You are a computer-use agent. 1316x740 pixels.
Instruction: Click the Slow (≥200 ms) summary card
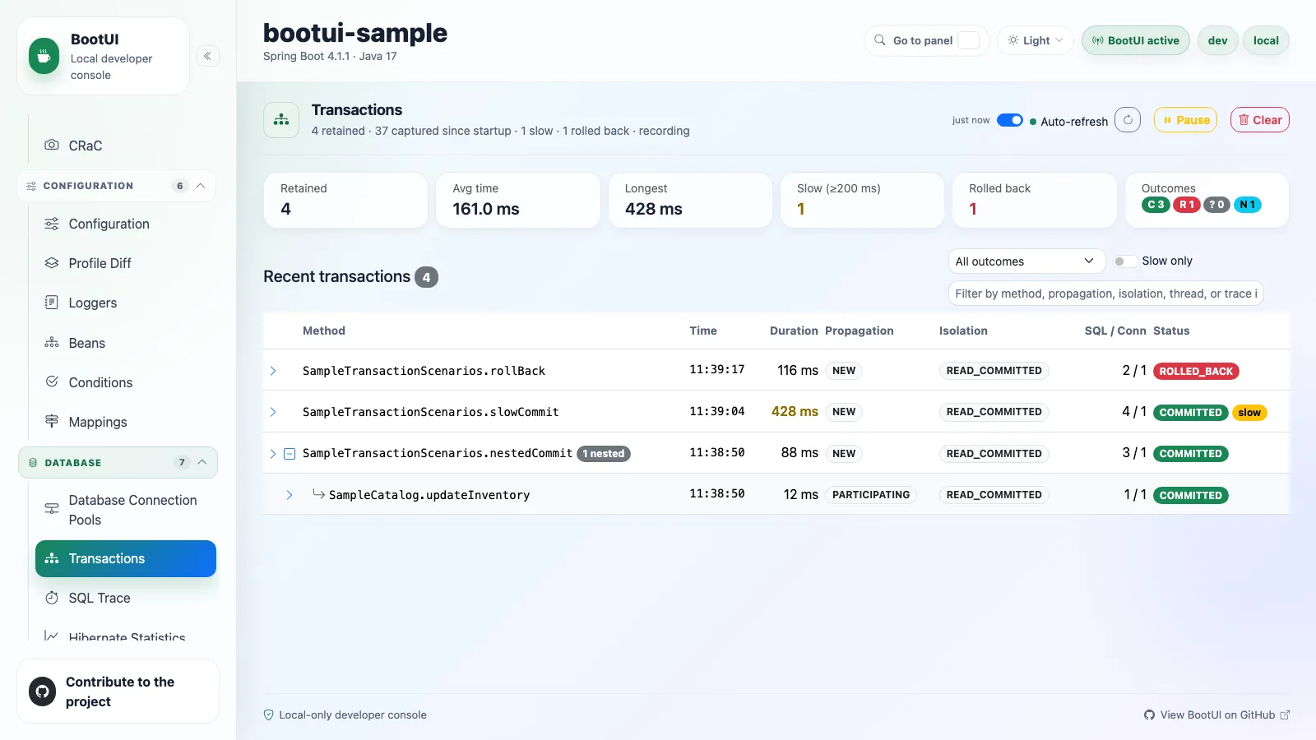point(862,200)
